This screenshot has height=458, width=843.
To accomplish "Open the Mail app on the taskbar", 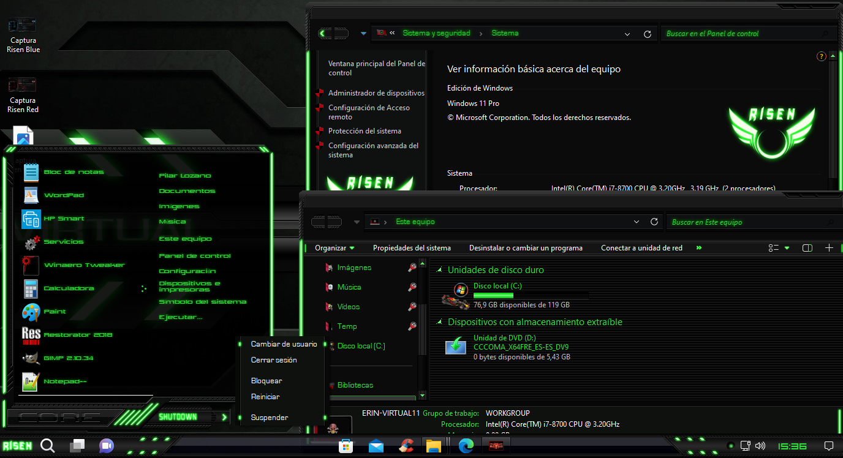I will 376,446.
